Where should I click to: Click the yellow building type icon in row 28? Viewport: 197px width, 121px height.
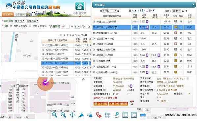pyautogui.click(x=176, y=61)
